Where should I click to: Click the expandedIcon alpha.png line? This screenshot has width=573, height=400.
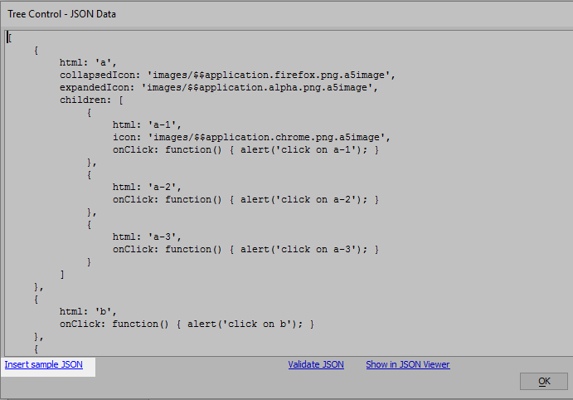pyautogui.click(x=219, y=87)
